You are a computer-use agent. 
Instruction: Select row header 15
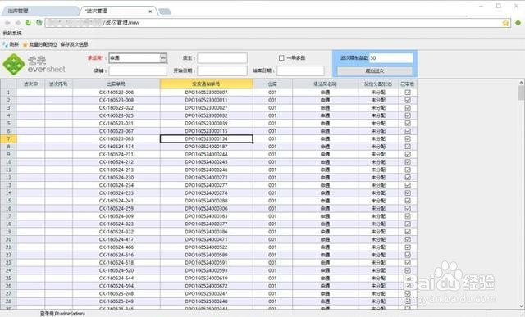tap(8, 201)
